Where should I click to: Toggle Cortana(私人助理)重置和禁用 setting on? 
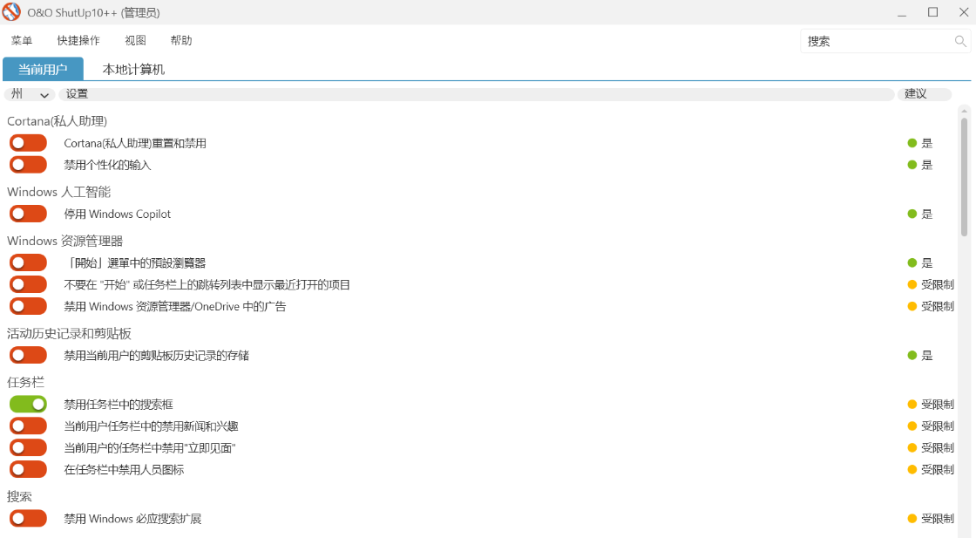(28, 143)
